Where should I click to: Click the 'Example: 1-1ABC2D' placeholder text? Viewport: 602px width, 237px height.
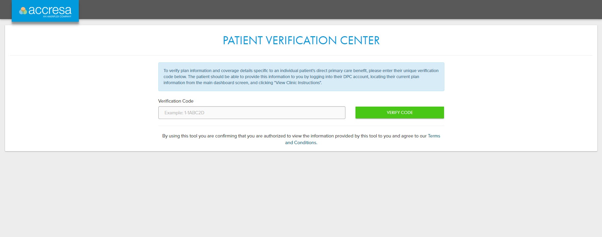pos(184,113)
